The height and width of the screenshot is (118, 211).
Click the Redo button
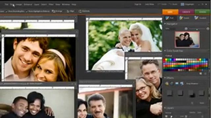click(173, 4)
